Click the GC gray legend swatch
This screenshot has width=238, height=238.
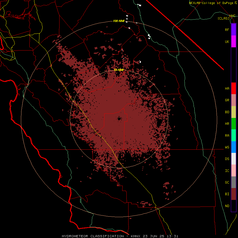(234, 182)
